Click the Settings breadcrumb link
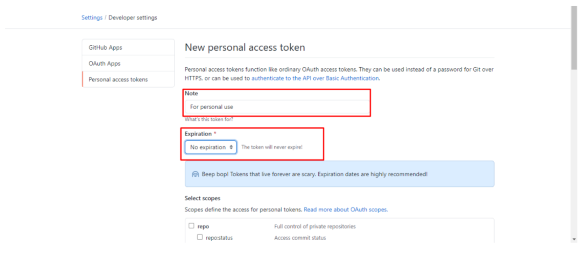The width and height of the screenshot is (587, 273). tap(91, 17)
